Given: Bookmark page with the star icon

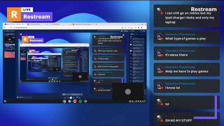Looking at the screenshot, I should pyautogui.click(x=132, y=28).
